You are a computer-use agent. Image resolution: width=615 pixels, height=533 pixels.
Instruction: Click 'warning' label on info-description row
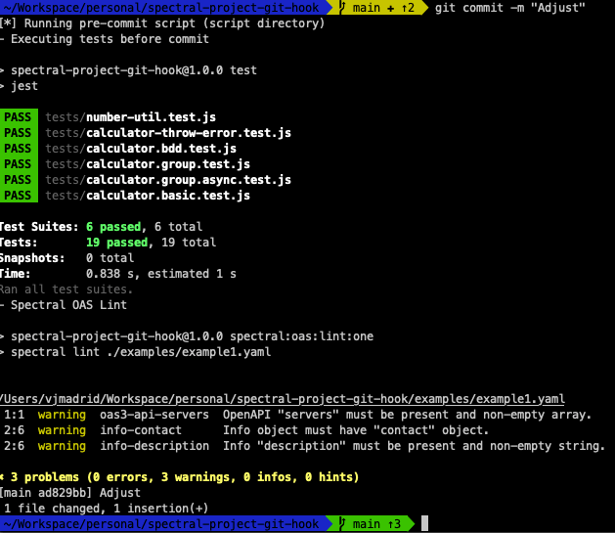62,446
